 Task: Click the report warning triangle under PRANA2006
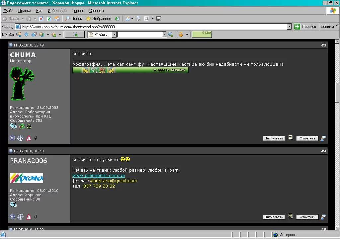[29, 216]
